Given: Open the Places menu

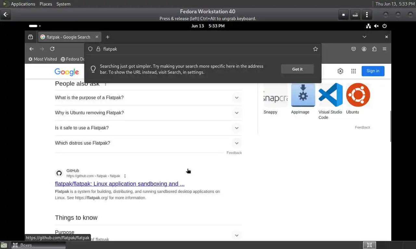Looking at the screenshot, I should (x=46, y=4).
